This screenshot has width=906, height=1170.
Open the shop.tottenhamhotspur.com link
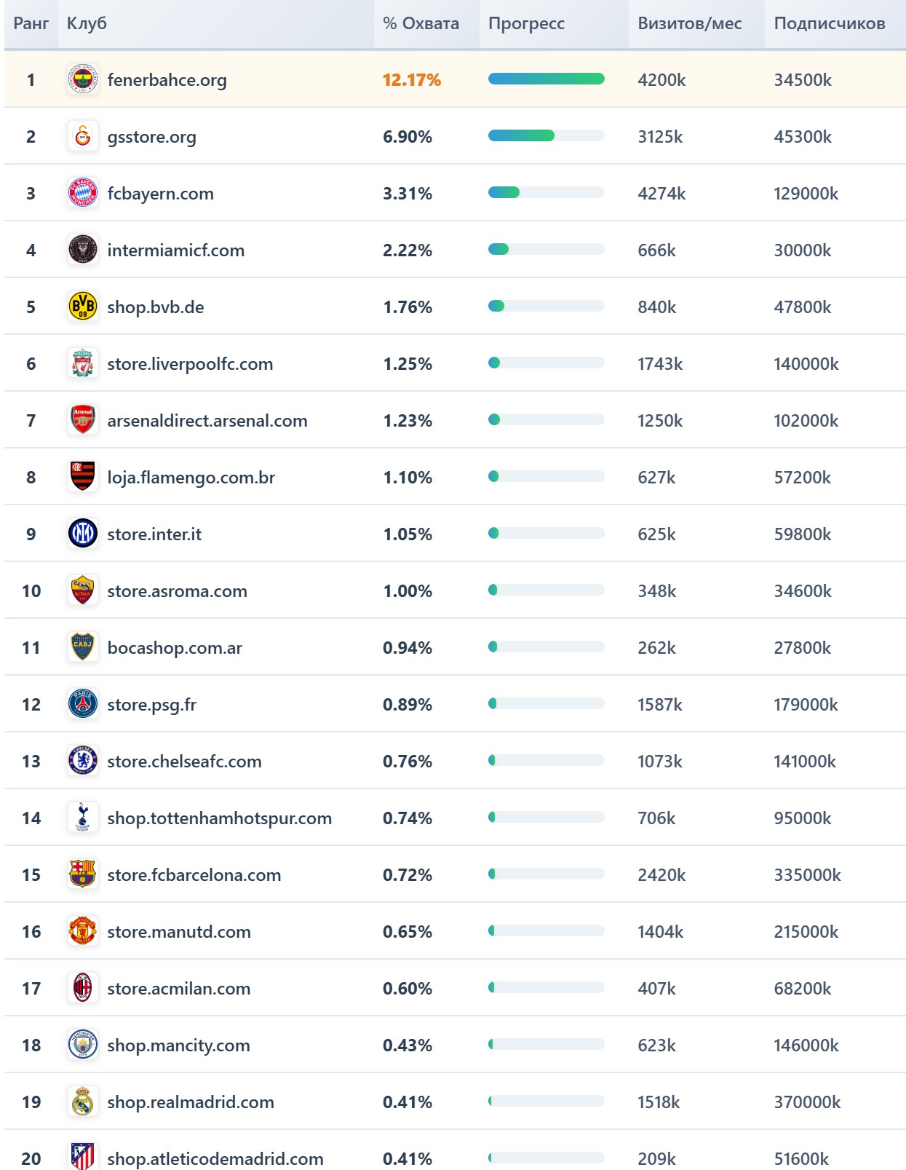pyautogui.click(x=219, y=818)
